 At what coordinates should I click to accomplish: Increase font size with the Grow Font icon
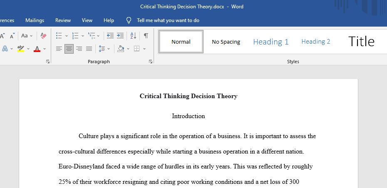[x=2, y=36]
